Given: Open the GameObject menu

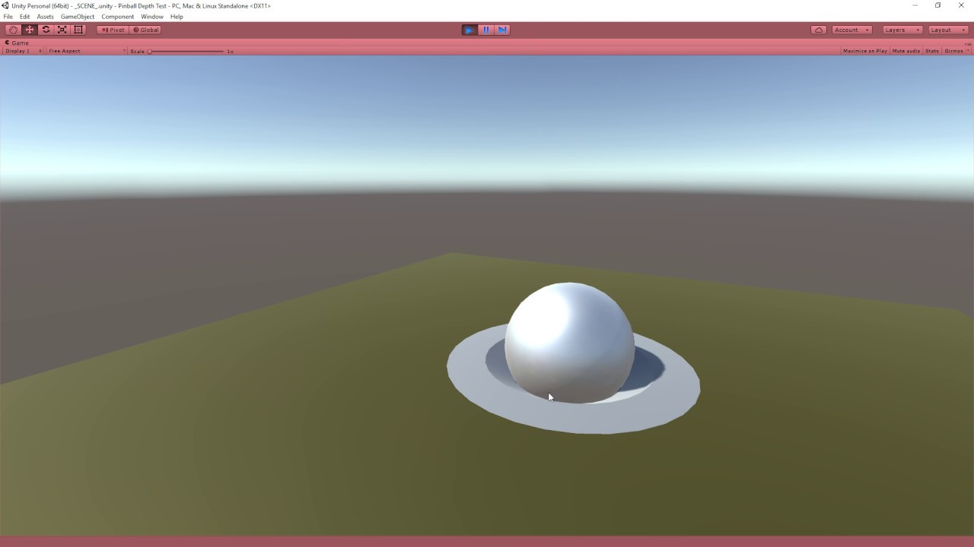Looking at the screenshot, I should click(77, 16).
